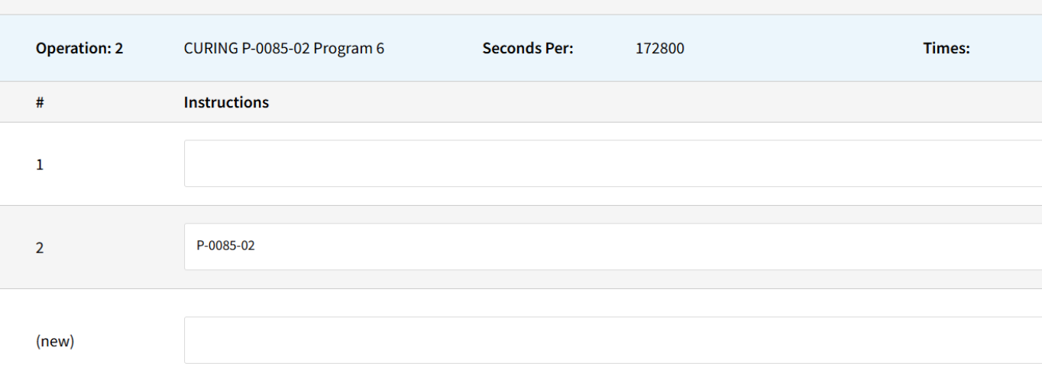Click the Instructions column header
Screen dimensions: 1042x379
pos(226,102)
